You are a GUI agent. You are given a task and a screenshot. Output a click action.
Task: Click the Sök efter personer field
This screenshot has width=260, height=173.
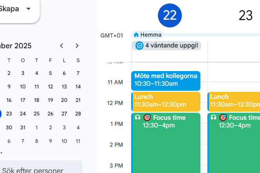pyautogui.click(x=39, y=169)
